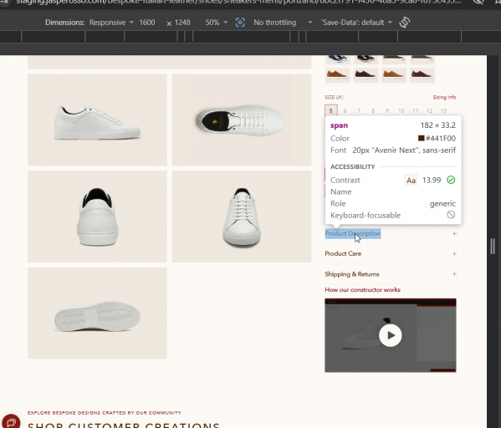
Task: Open the Dimensions Responsive dropdown
Action: click(111, 23)
